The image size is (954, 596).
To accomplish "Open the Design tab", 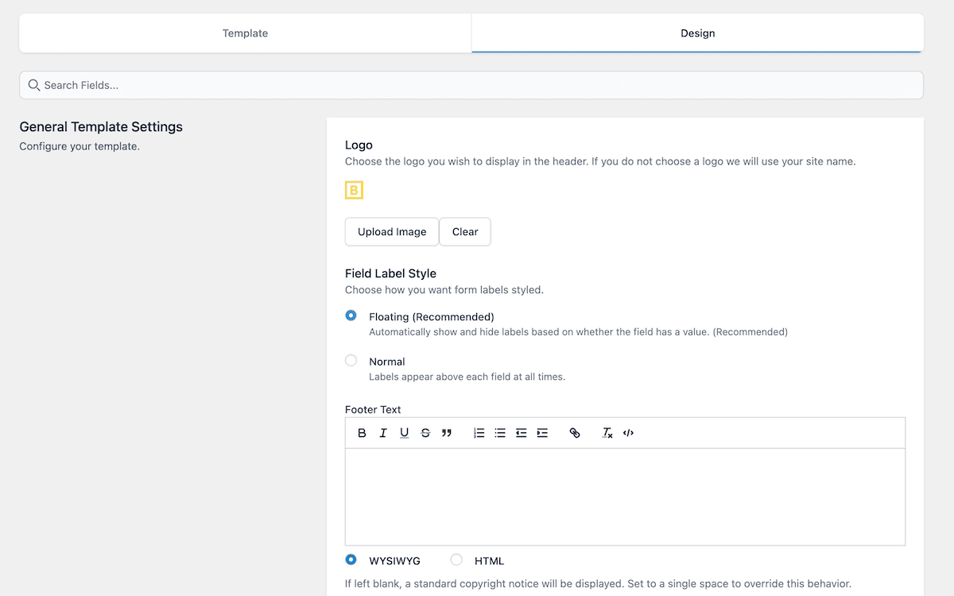I will coord(697,33).
